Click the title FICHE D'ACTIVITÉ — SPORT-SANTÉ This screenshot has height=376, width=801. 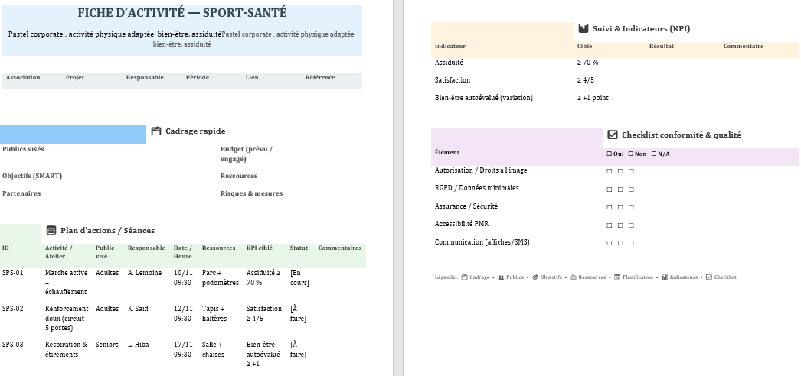(182, 14)
